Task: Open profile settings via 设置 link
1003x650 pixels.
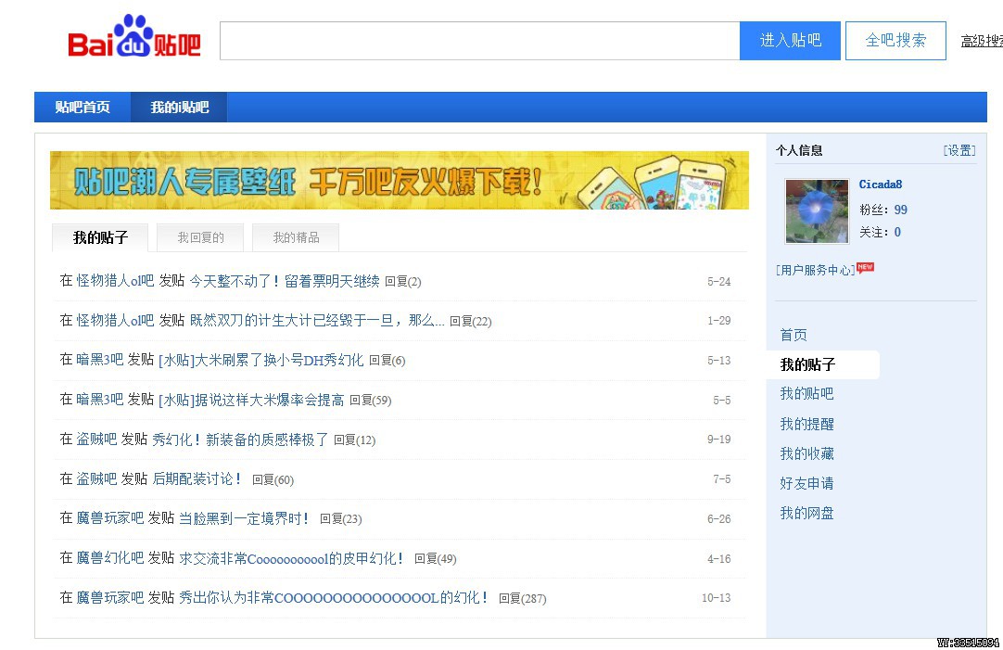Action: coord(959,149)
